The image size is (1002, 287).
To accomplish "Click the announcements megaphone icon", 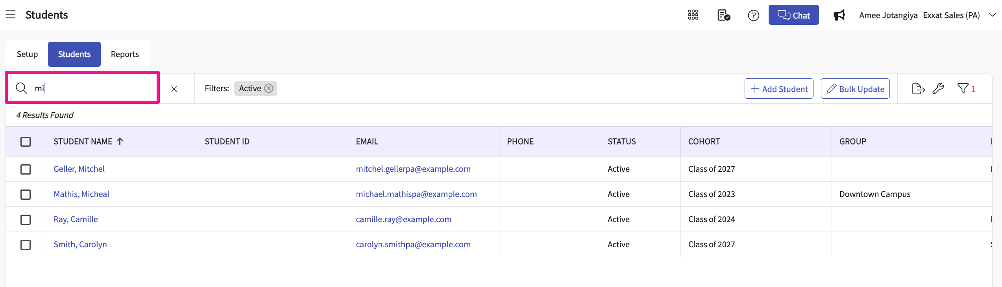I will click(x=839, y=15).
